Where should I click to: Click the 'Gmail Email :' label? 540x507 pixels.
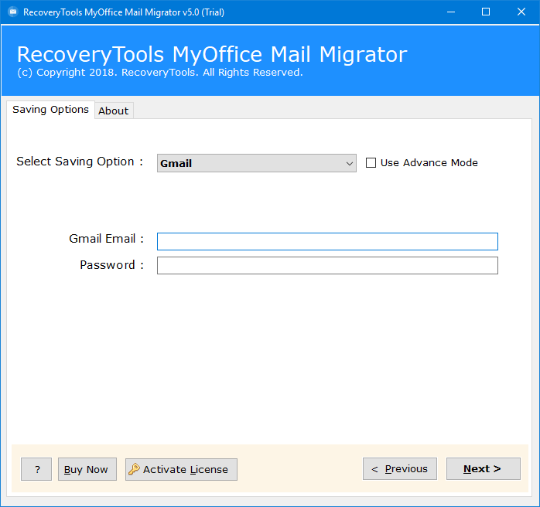106,239
